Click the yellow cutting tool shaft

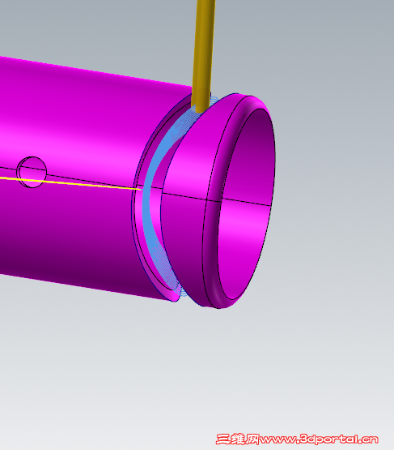coord(204,56)
